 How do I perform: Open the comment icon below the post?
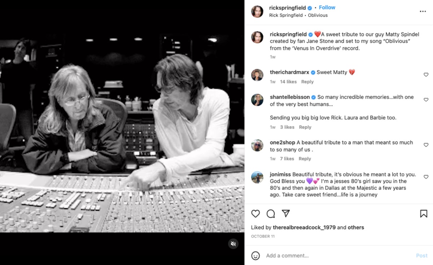click(271, 214)
